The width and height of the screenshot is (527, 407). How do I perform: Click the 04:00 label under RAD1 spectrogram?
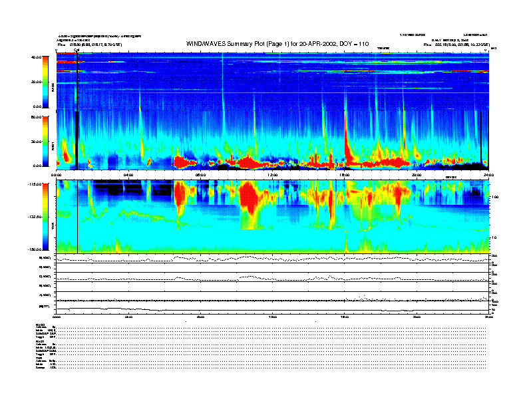(128, 175)
